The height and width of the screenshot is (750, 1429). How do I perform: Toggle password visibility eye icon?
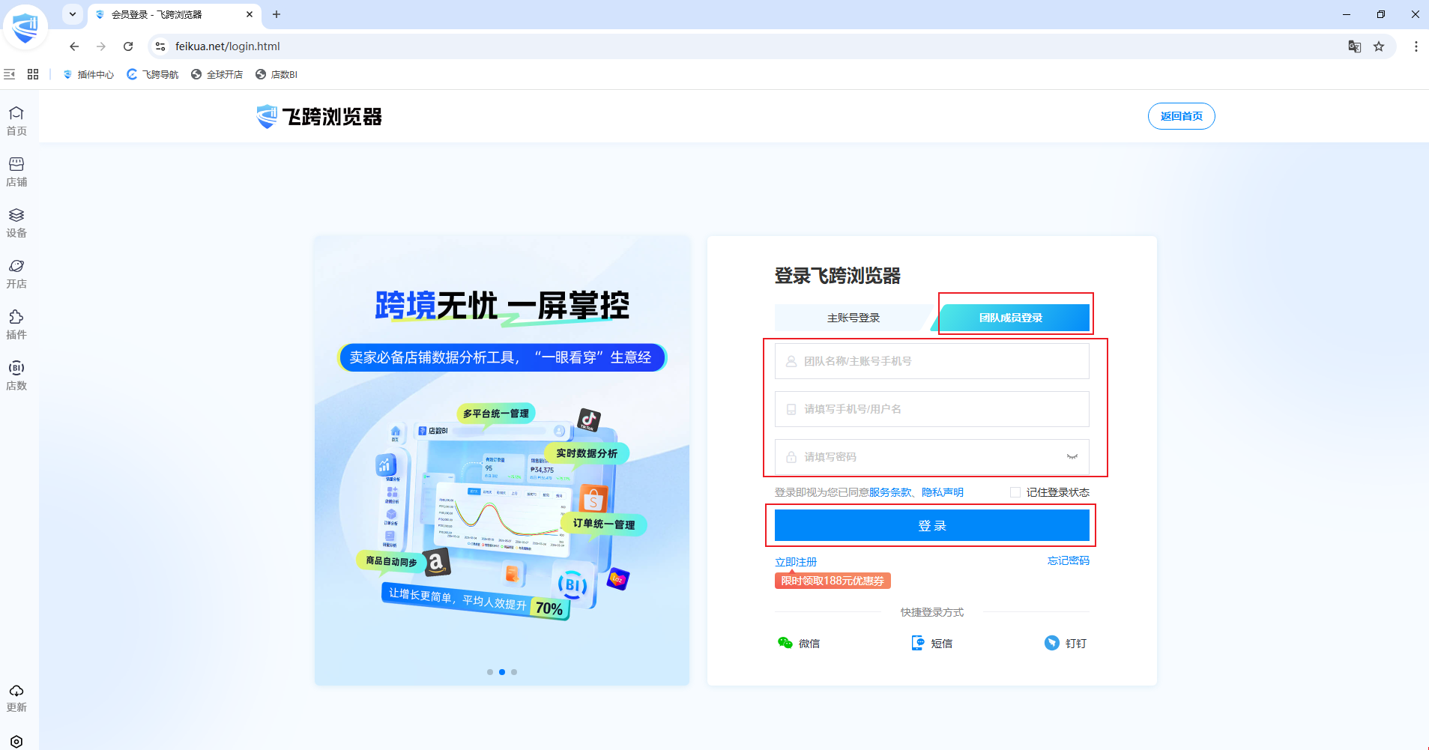click(x=1072, y=457)
